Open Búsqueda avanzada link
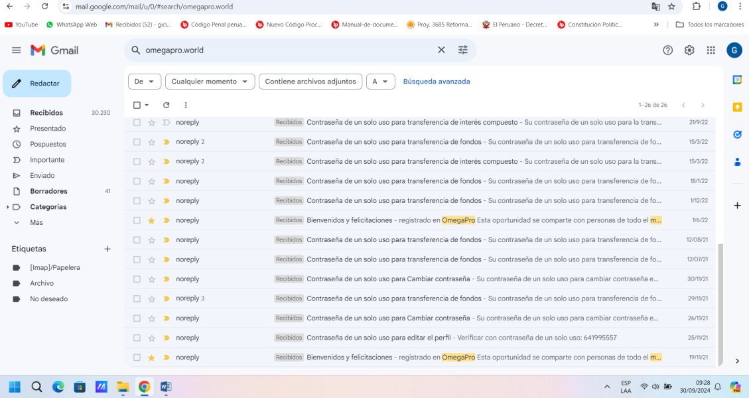Viewport: 749px width, 398px height. click(436, 82)
